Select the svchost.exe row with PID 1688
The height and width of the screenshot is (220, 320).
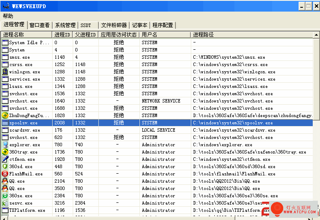(x=157, y=108)
